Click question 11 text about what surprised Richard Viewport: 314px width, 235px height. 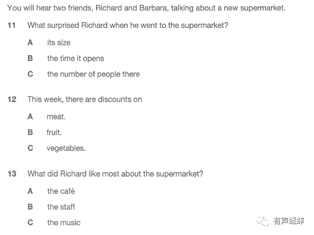pyautogui.click(x=128, y=25)
